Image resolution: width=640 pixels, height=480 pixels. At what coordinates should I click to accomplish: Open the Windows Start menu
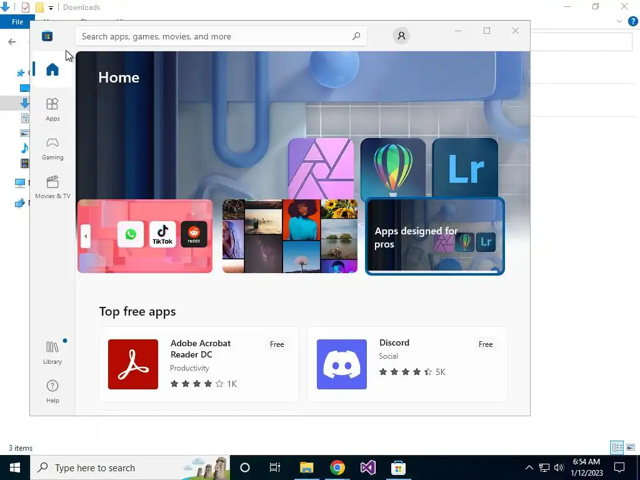pos(15,467)
